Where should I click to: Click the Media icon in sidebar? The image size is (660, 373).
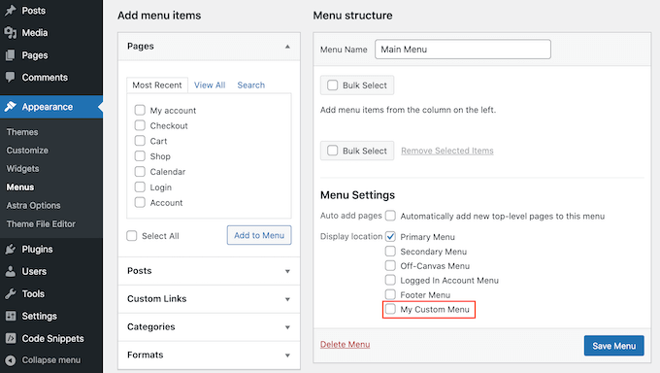(11, 33)
